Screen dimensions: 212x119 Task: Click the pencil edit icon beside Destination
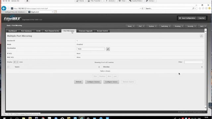point(108,49)
